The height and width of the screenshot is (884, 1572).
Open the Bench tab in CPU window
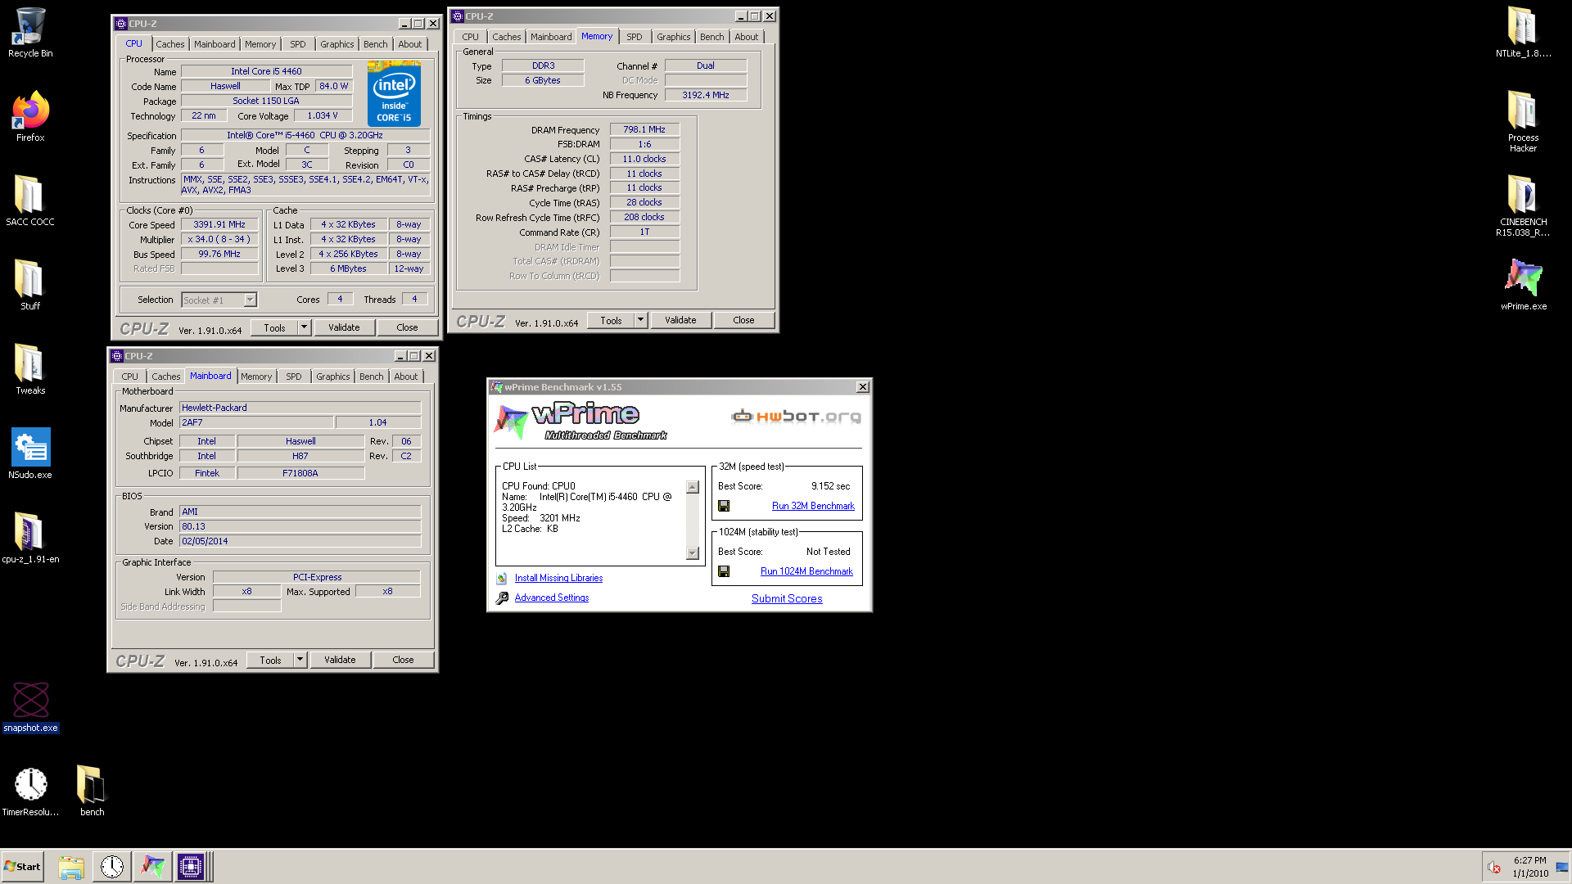tap(376, 44)
